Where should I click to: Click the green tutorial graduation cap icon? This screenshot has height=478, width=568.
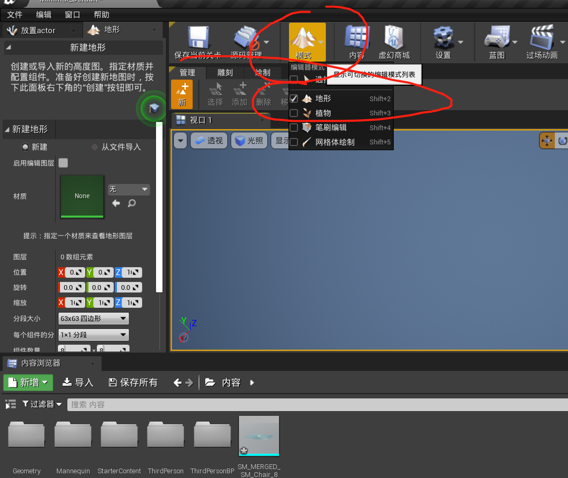click(154, 108)
